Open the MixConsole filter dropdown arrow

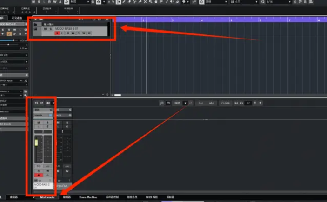tap(185, 103)
